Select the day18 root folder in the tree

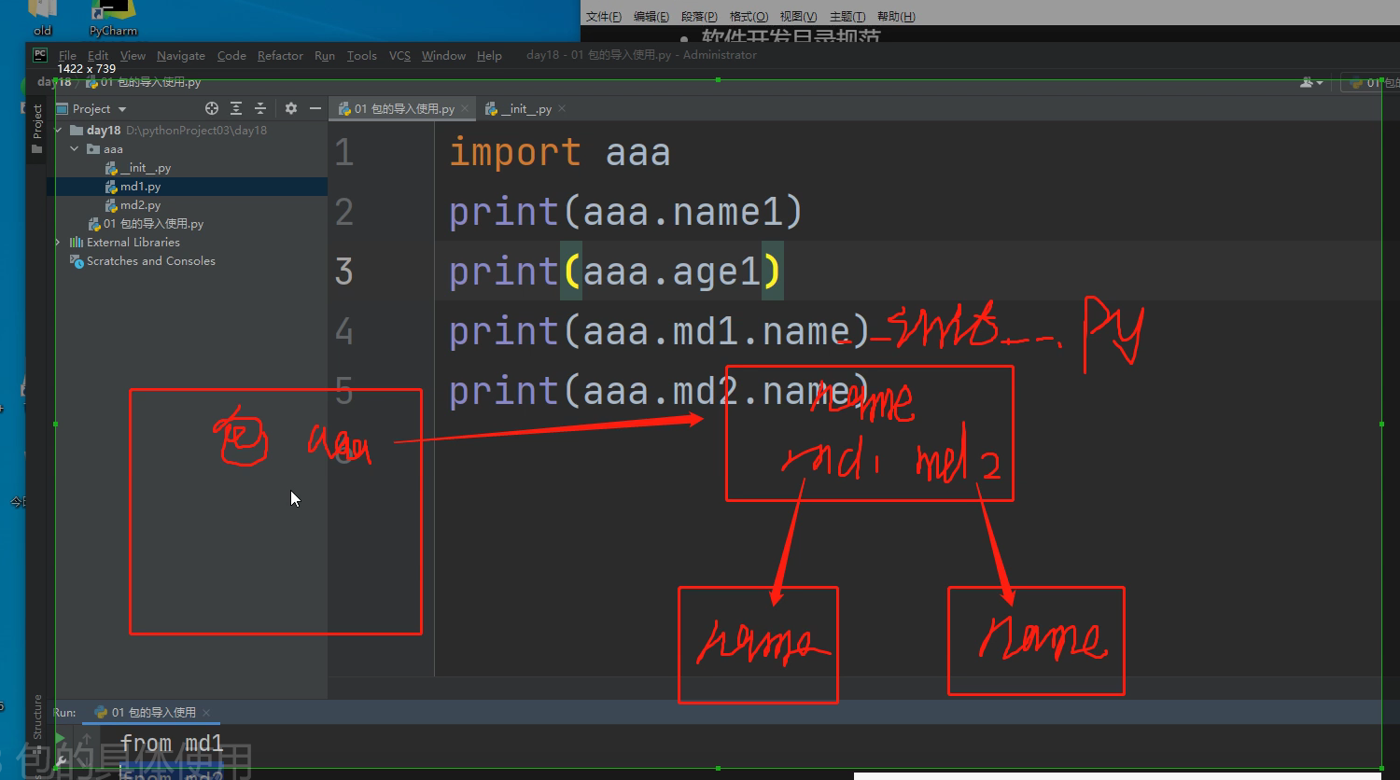coord(104,131)
